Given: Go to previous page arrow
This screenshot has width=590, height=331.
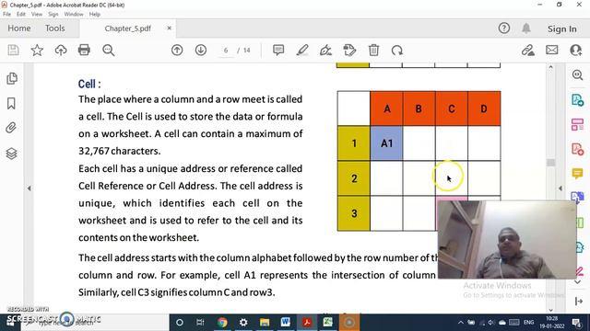Looking at the screenshot, I should [177, 51].
